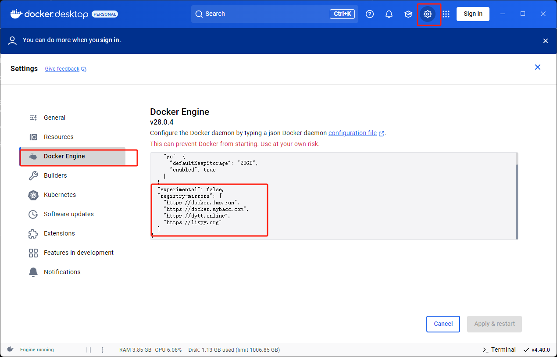557x357 pixels.
Task: Click the user avatar icon in sign-in banner
Action: click(x=13, y=40)
